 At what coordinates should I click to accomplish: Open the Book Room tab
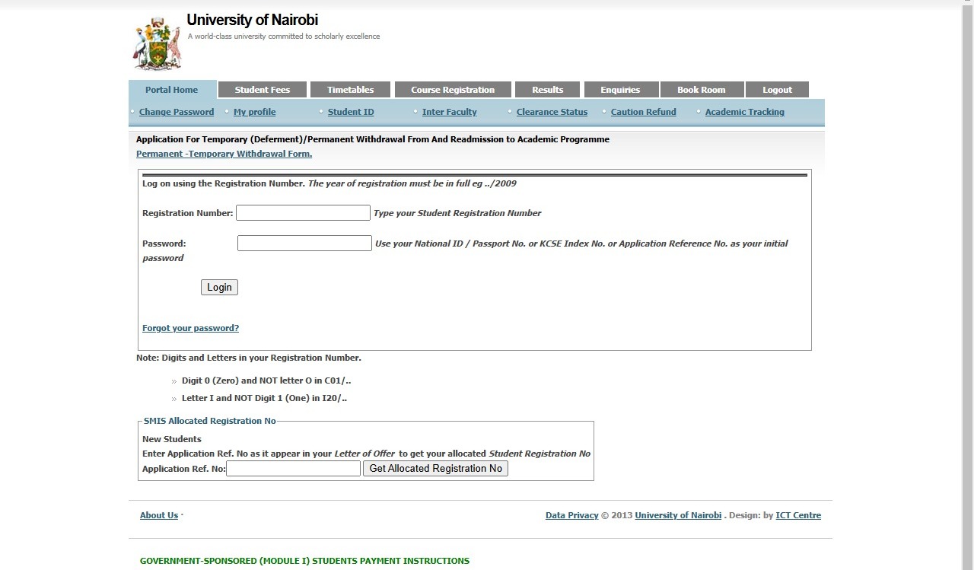point(702,90)
